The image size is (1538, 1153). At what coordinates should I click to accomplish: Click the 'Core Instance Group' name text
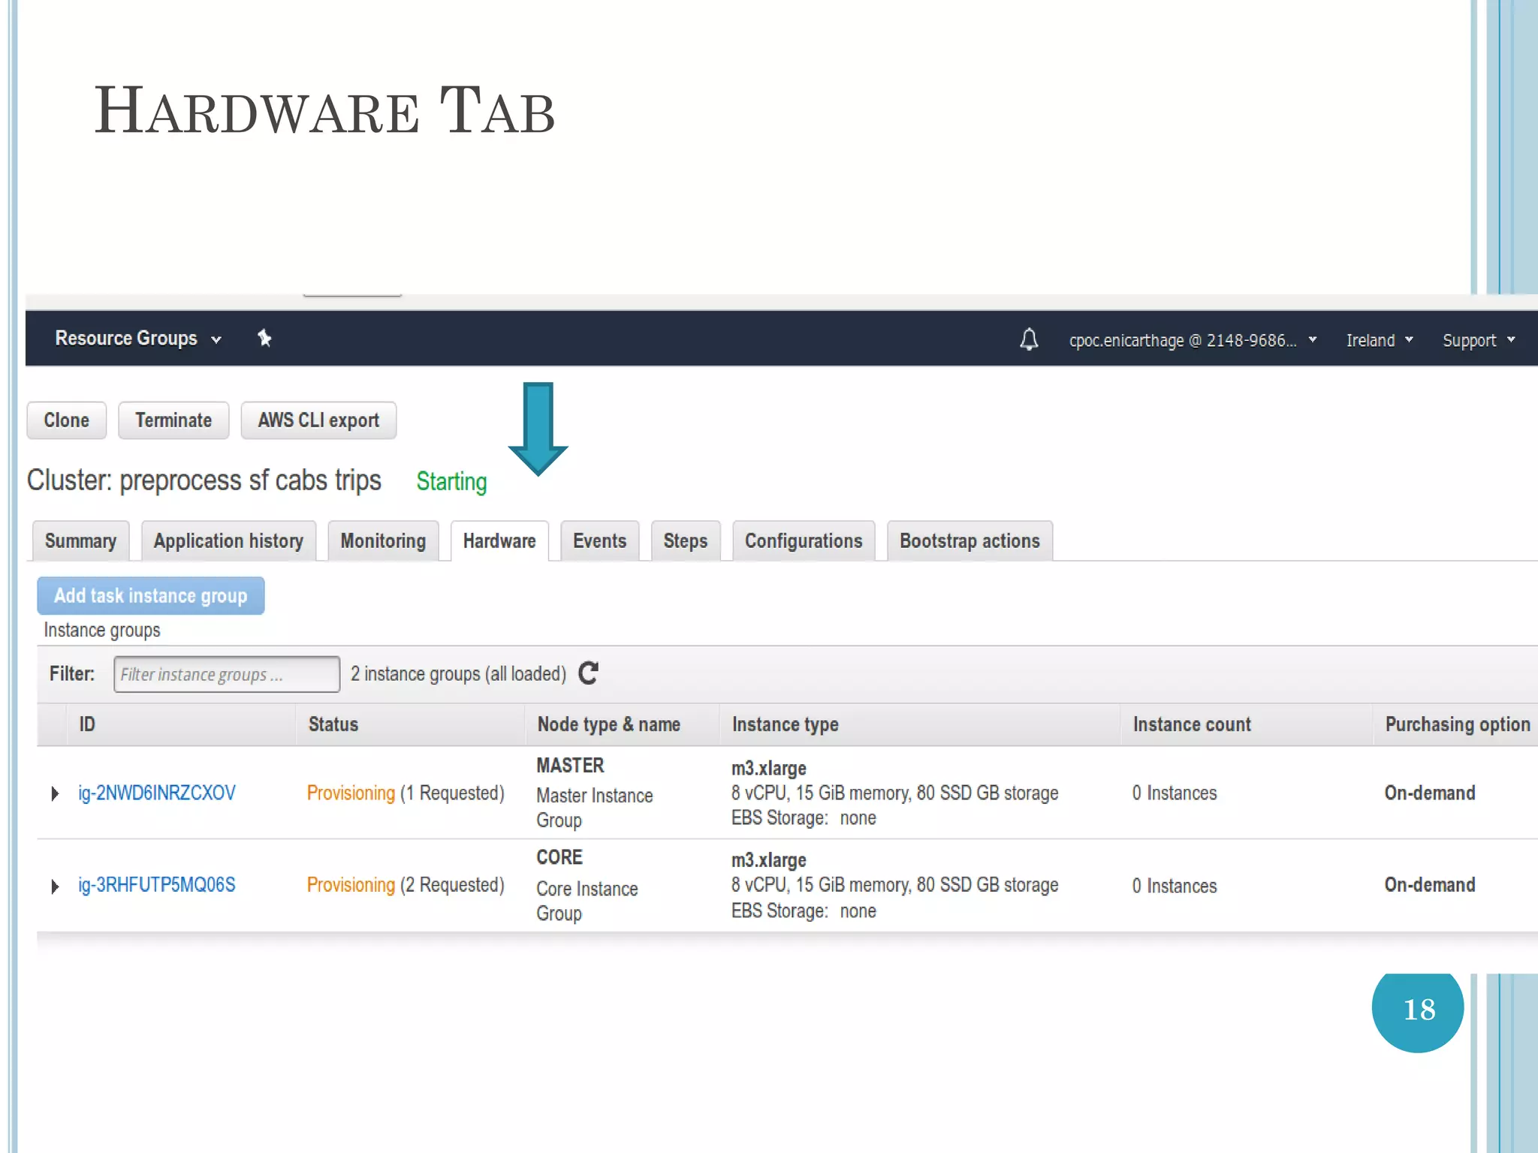tap(587, 901)
